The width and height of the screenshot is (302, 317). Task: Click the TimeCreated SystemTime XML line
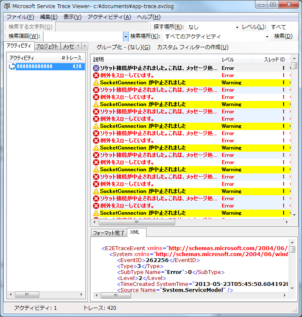tap(202, 284)
